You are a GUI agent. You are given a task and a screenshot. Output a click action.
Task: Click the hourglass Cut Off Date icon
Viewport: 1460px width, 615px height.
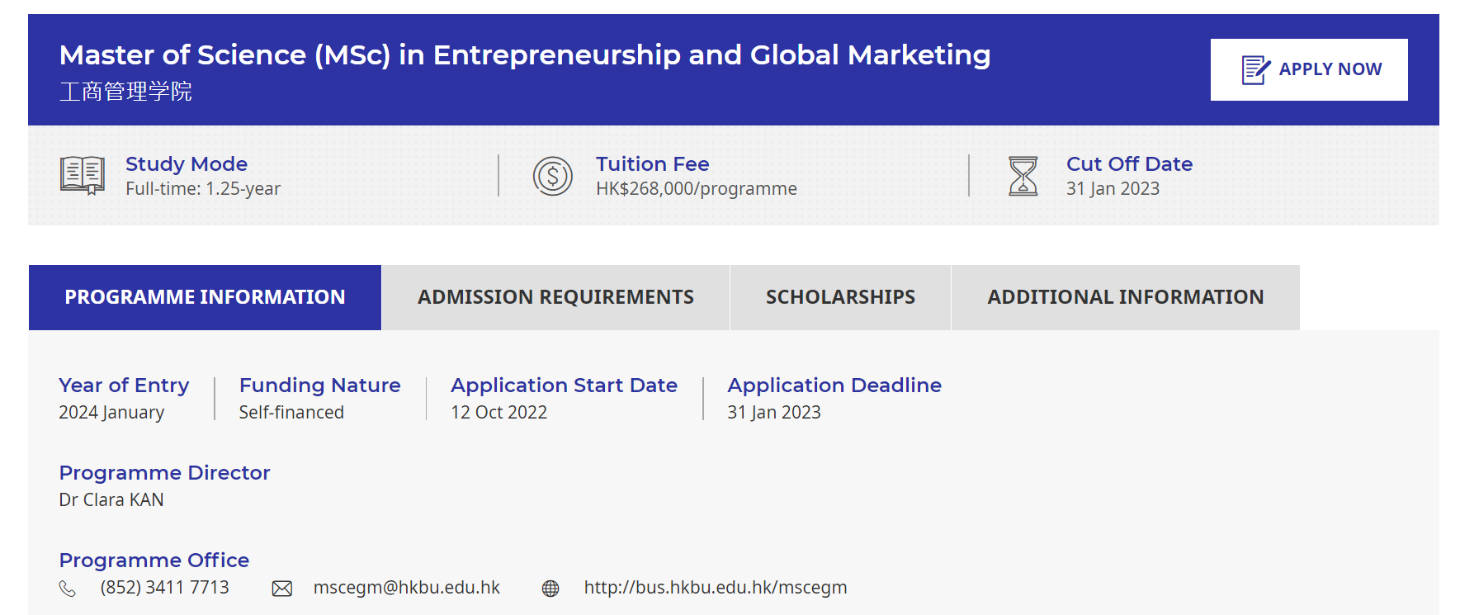click(x=1023, y=176)
